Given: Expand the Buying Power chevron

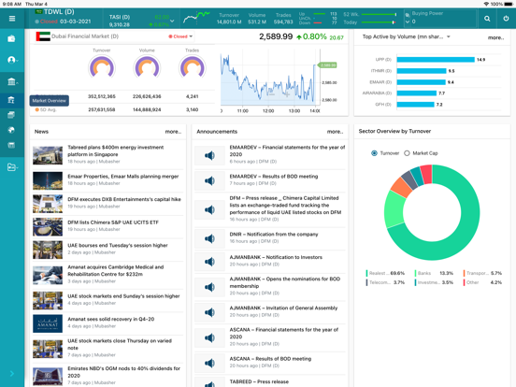Looking at the screenshot, I should (408, 21).
